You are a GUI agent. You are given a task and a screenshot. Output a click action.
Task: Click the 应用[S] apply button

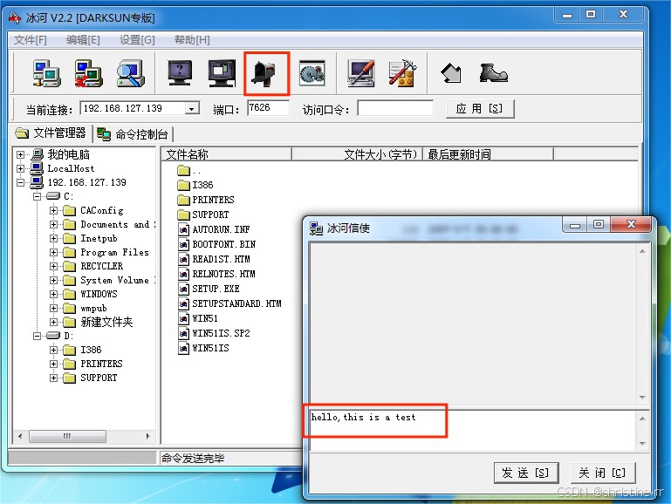click(x=480, y=109)
